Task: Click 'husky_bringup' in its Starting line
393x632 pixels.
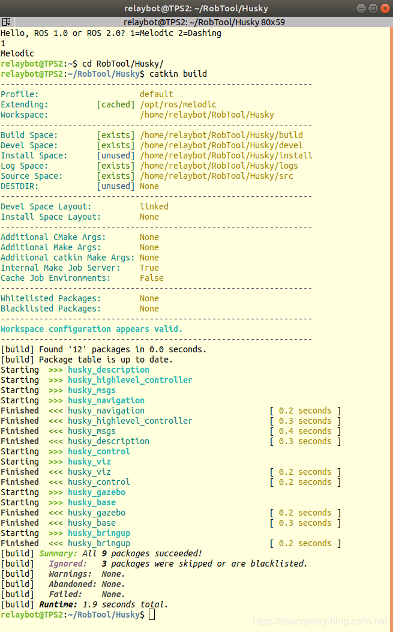Action: (99, 533)
